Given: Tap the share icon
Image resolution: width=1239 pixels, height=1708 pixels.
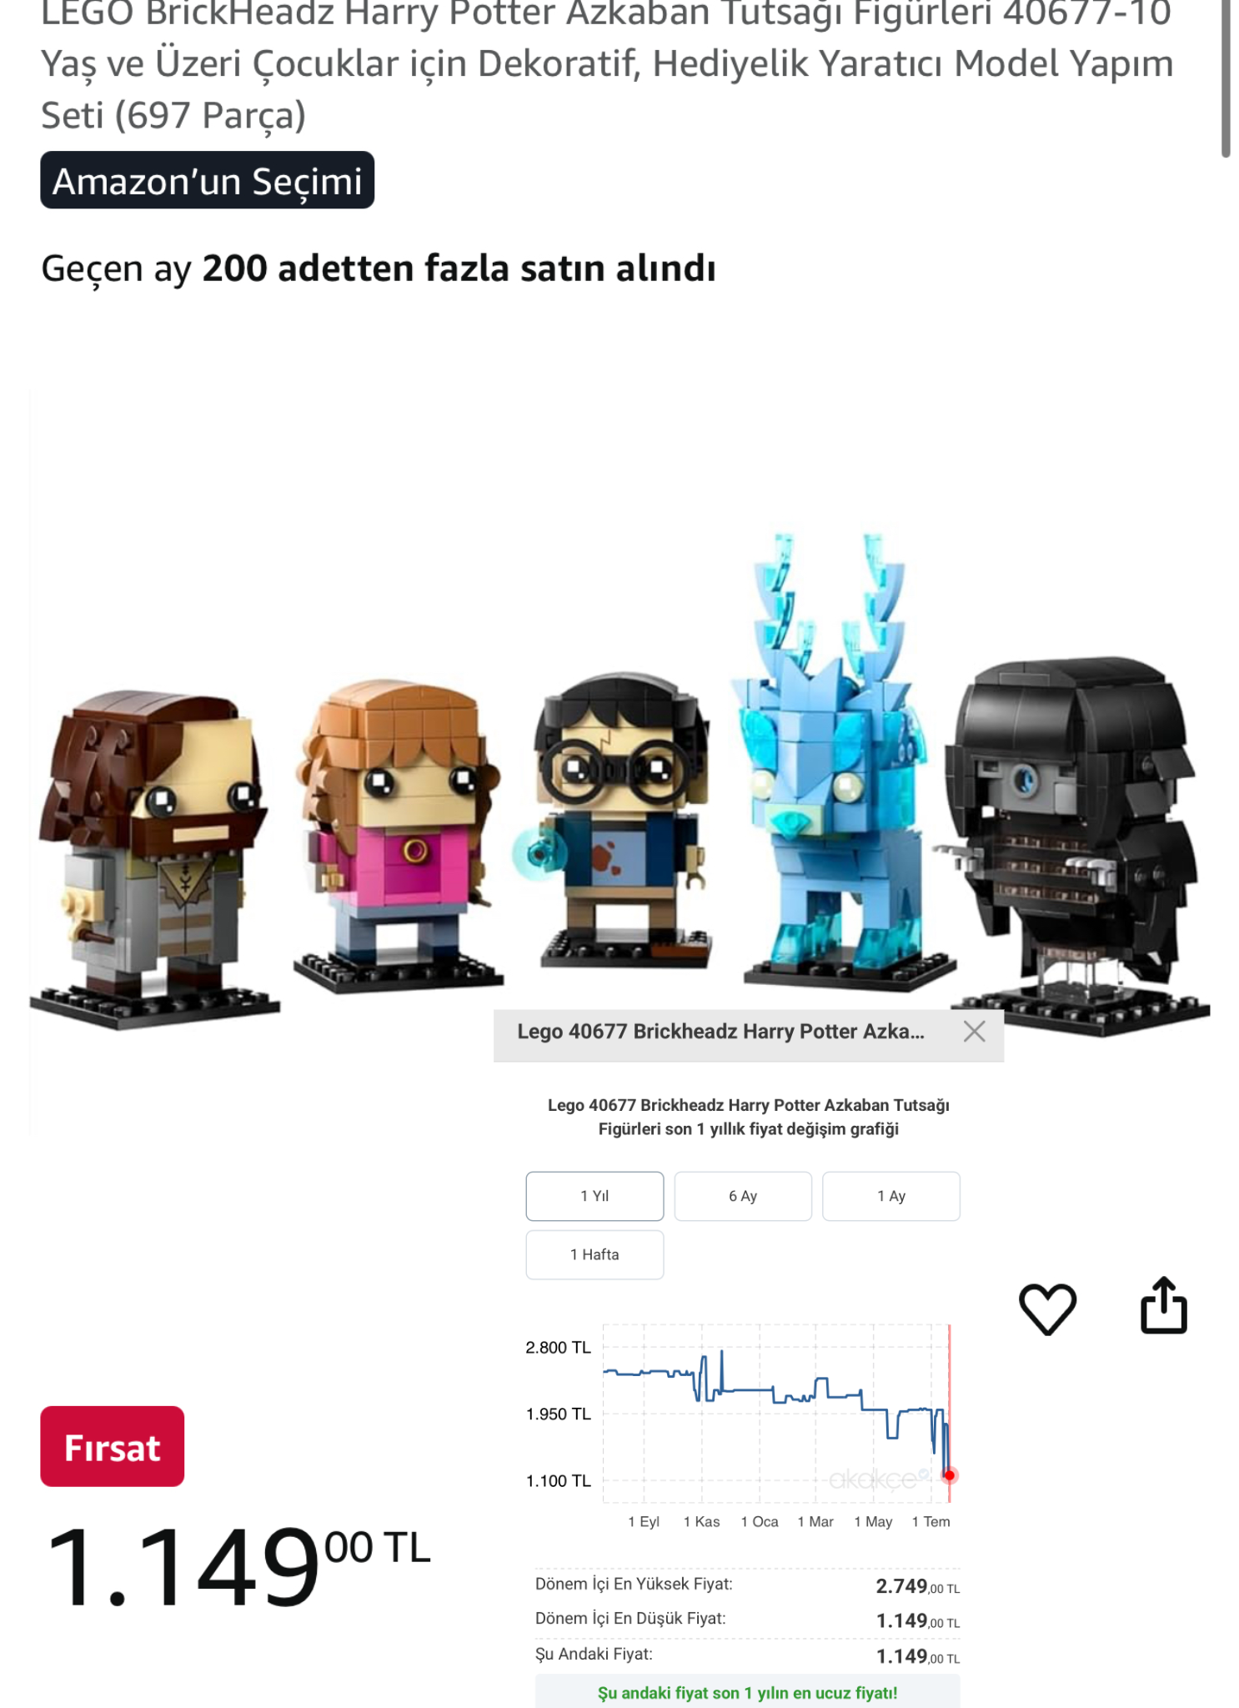Looking at the screenshot, I should (x=1163, y=1305).
